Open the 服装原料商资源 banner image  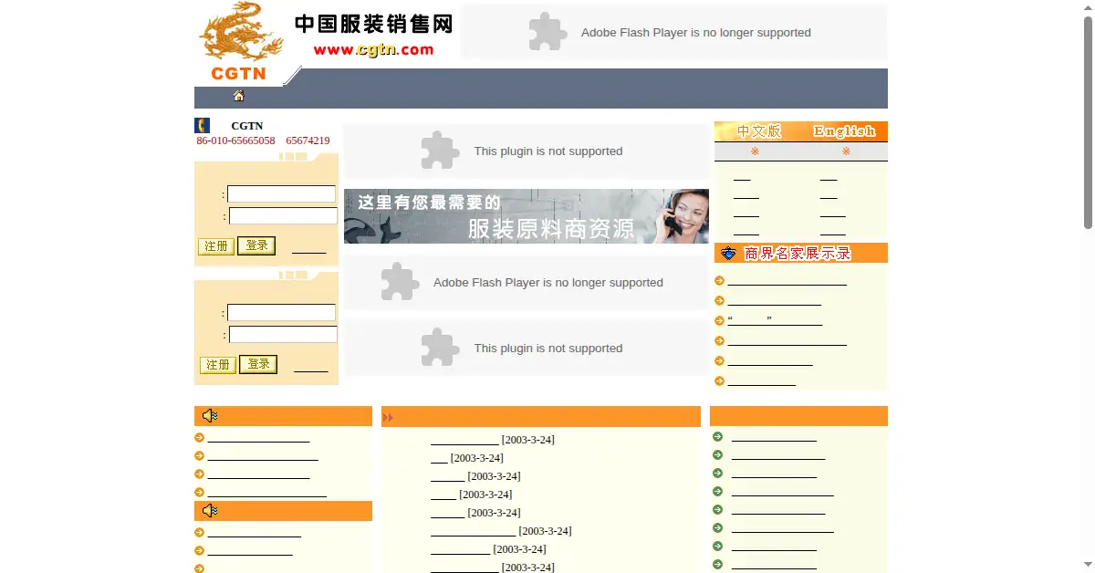pyautogui.click(x=527, y=216)
